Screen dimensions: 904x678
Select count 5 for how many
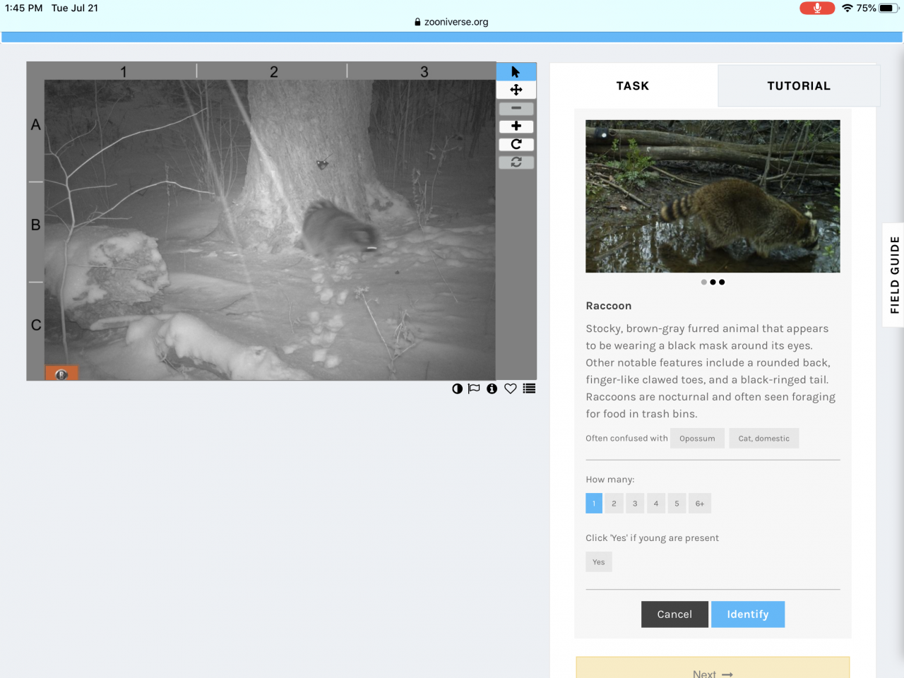pyautogui.click(x=677, y=504)
